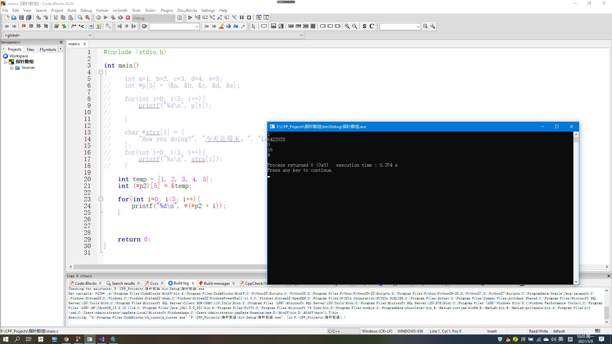Collapse the main function fold at line 4
612x344 pixels.
(101, 72)
